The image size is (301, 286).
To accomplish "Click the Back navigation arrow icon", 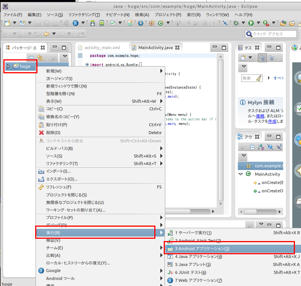I will point(47,34).
